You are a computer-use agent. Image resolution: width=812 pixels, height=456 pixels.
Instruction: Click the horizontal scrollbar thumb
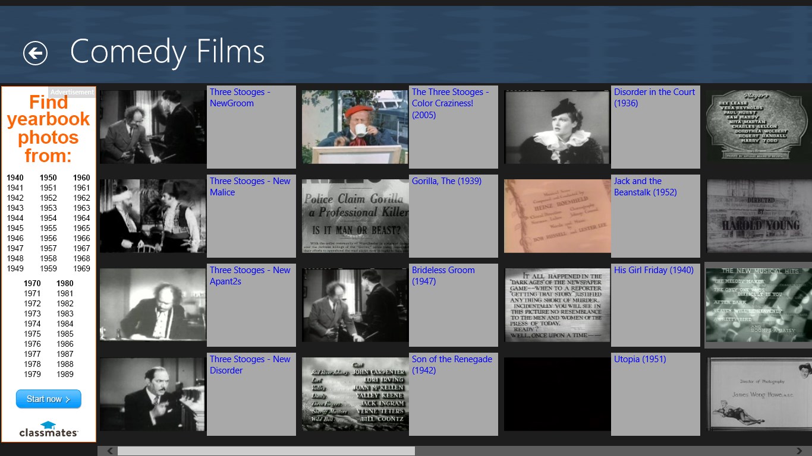tap(266, 451)
